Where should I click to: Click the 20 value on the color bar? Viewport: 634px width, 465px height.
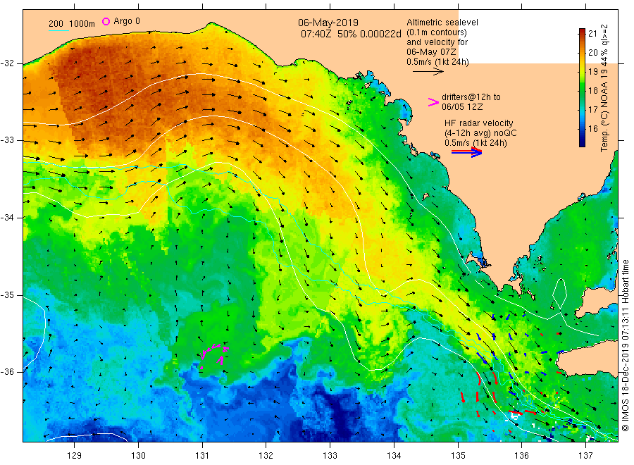coord(592,53)
